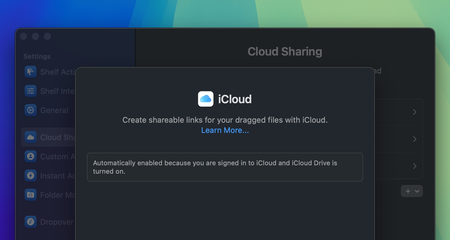
Task: Select the General label in the settings sidebar
Action: [54, 110]
